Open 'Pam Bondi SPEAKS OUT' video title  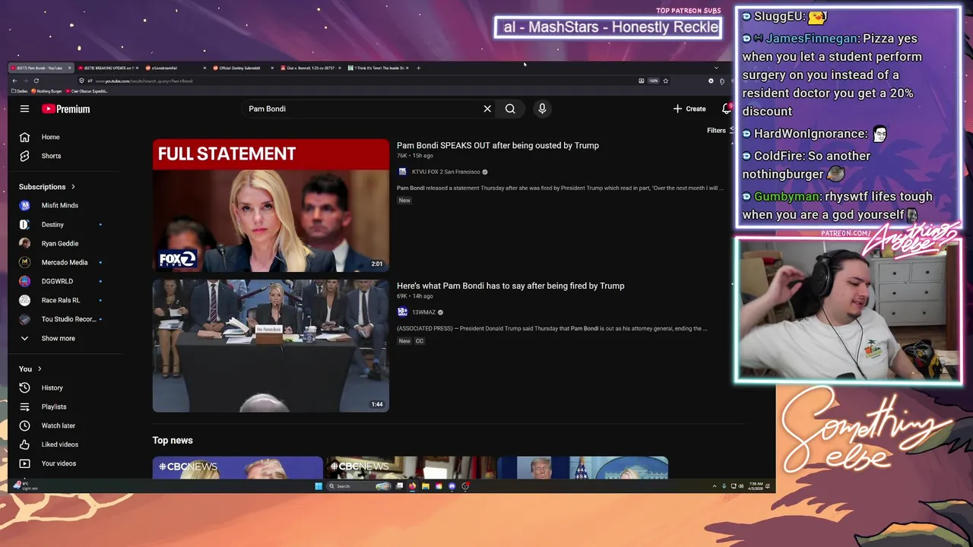pos(498,145)
